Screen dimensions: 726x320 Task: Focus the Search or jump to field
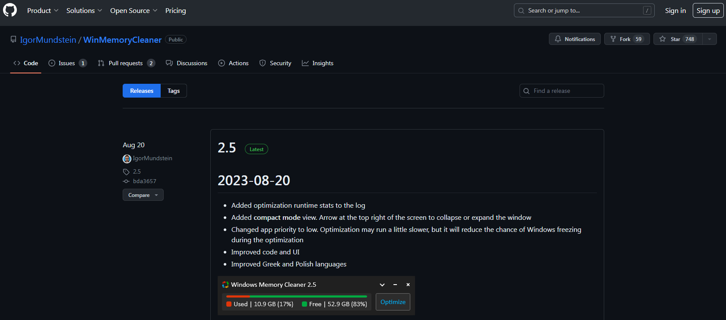tap(584, 10)
